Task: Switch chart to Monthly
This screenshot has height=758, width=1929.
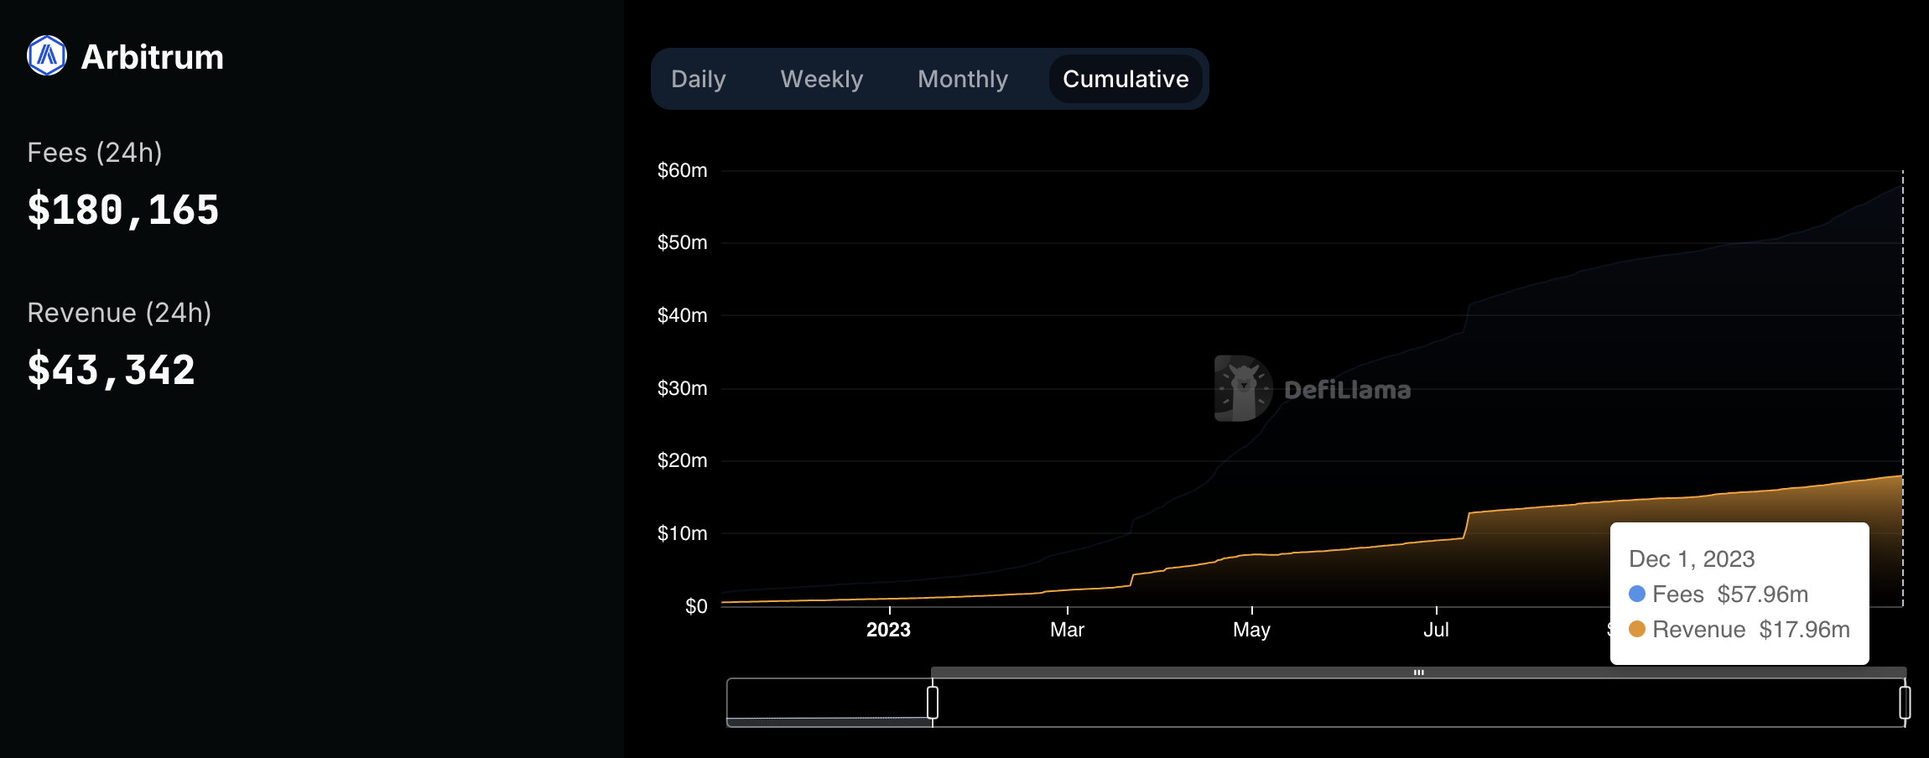Action: pyautogui.click(x=962, y=79)
